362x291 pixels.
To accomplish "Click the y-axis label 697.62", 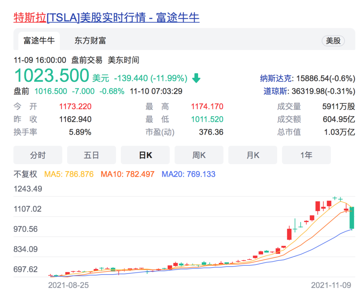I will point(25,269).
